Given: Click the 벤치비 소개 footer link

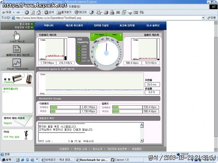Looking at the screenshot, I should (80, 149).
